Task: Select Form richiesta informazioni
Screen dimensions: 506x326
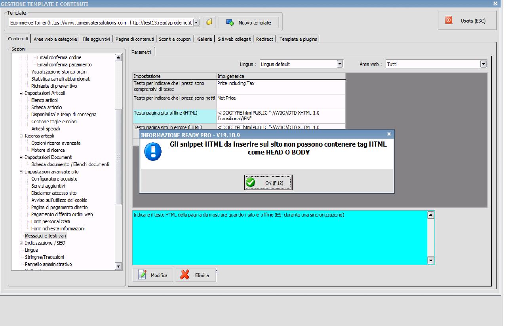Action: [x=58, y=229]
